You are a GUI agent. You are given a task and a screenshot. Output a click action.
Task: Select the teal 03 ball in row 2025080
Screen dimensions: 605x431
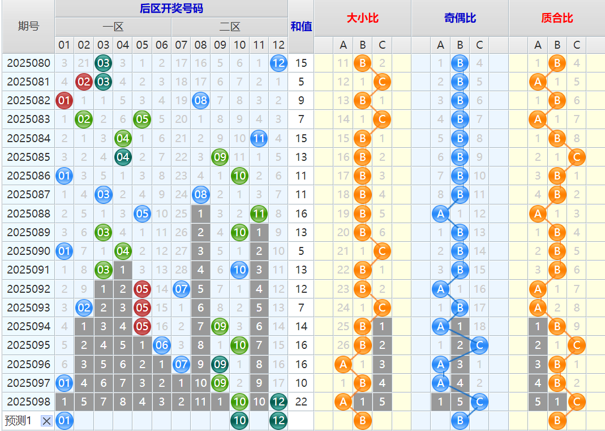coord(104,63)
